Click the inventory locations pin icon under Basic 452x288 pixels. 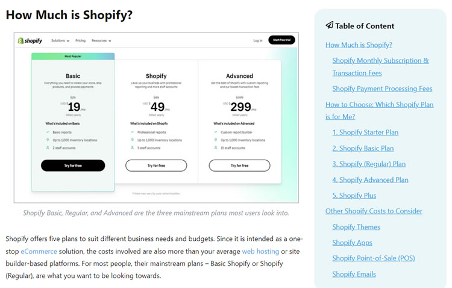[x=48, y=140]
